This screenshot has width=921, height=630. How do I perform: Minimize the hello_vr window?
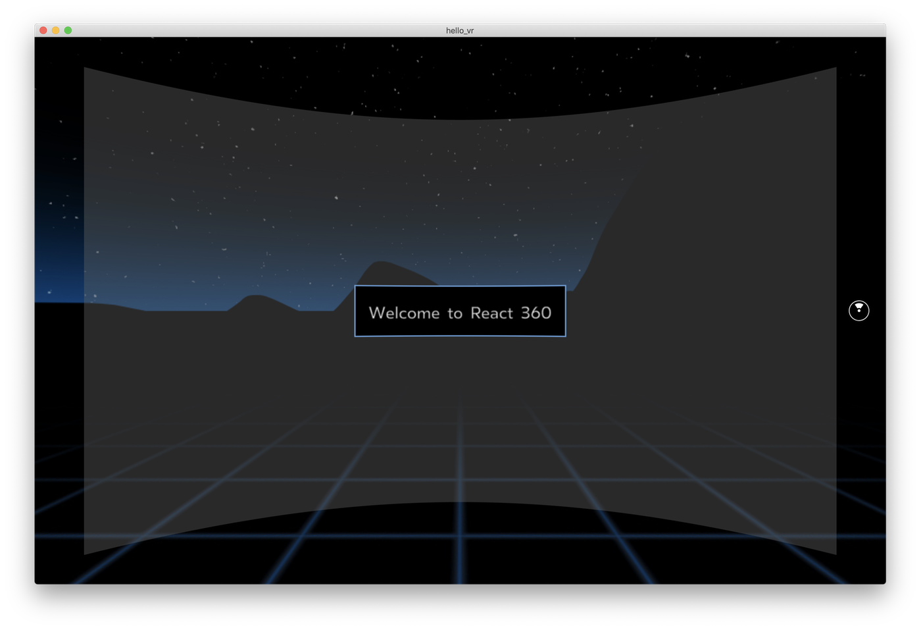(56, 30)
